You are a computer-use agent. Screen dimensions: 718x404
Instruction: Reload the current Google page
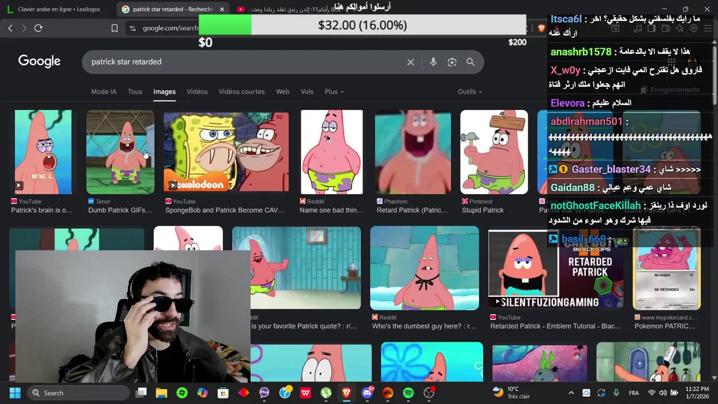(38, 28)
